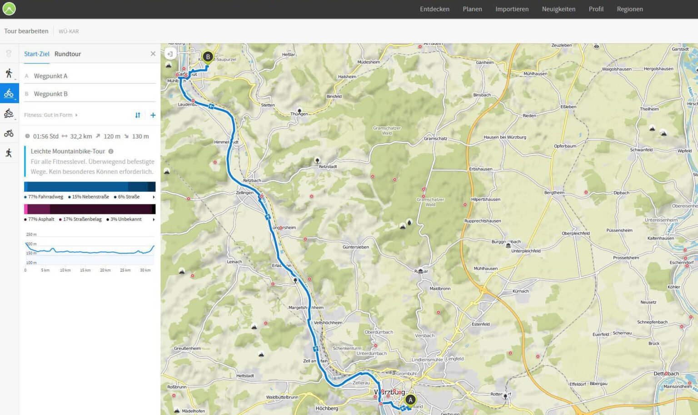Click the pink segment of the surface bar
The width and height of the screenshot is (698, 415).
coord(26,209)
